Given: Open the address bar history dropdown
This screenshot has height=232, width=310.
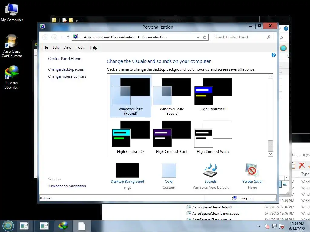Looking at the screenshot, I should pos(198,37).
